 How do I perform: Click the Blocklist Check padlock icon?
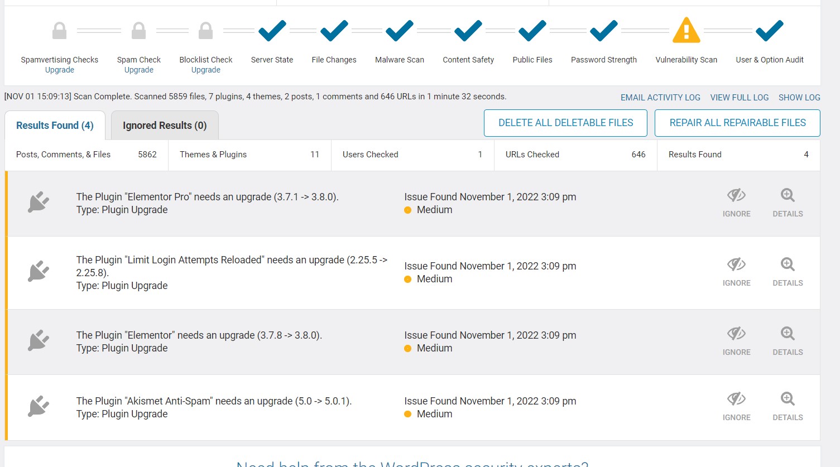click(205, 31)
